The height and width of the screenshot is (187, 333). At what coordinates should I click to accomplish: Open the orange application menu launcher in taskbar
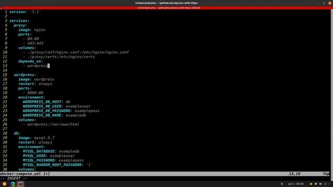coord(5,184)
